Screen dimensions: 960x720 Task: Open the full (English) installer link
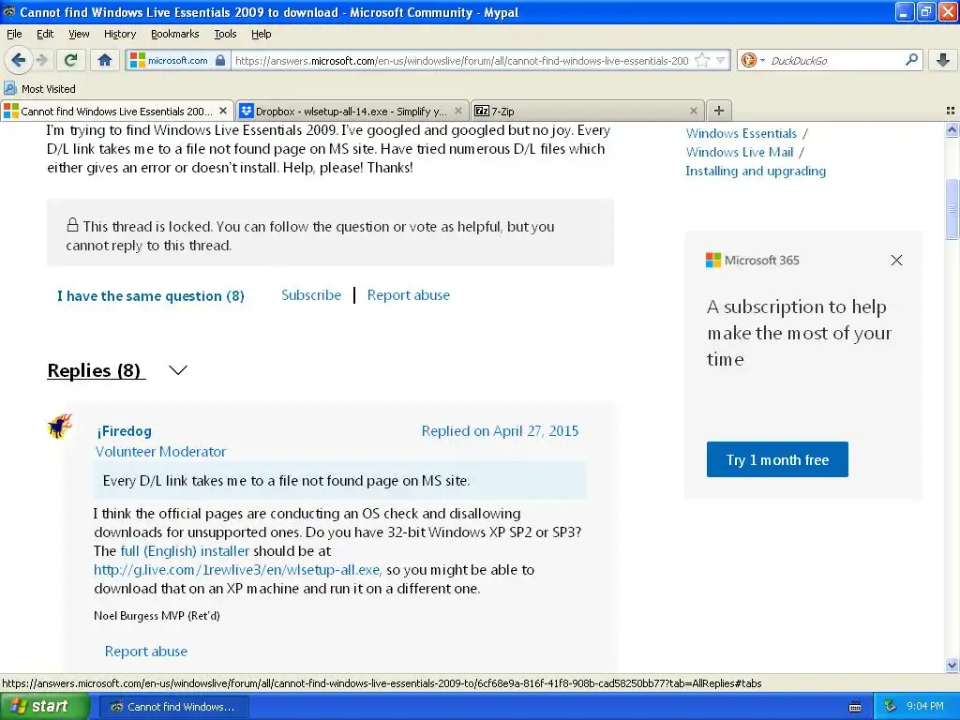[x=185, y=551]
